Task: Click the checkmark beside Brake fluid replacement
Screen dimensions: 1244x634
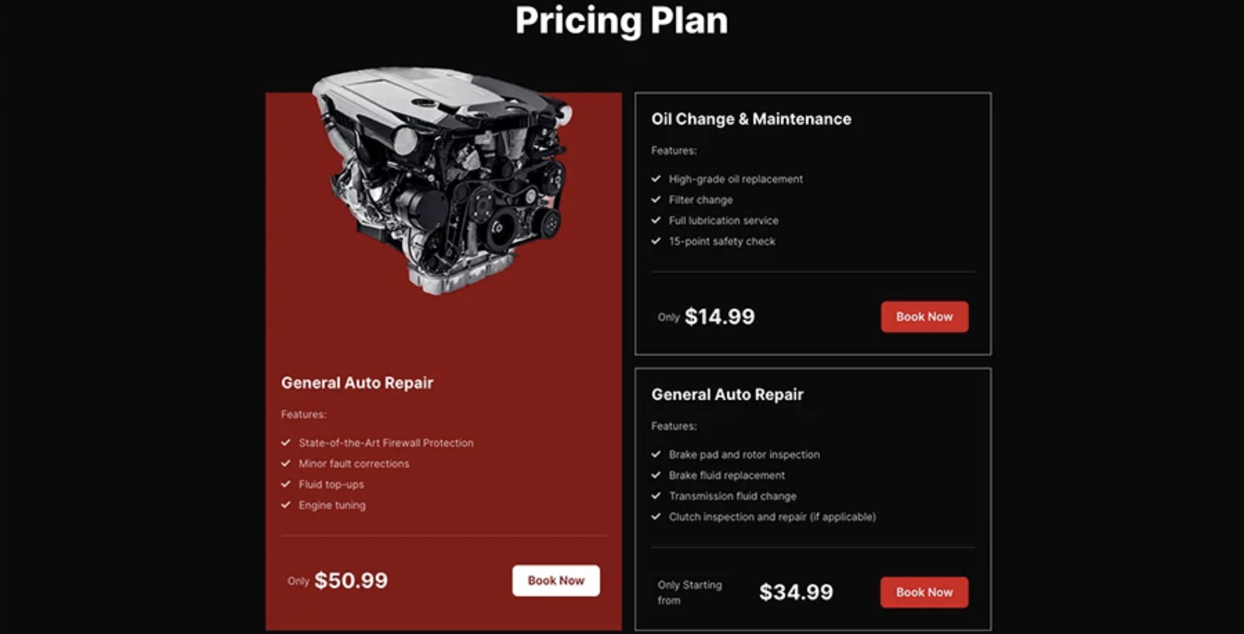Action: pos(656,475)
